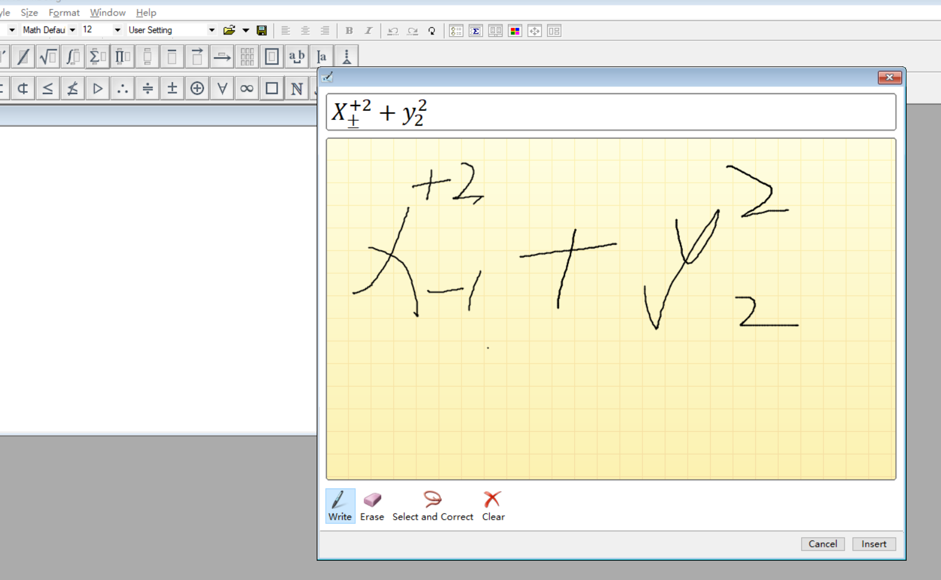Image resolution: width=941 pixels, height=580 pixels.
Task: Select the square root template
Action: click(x=48, y=56)
